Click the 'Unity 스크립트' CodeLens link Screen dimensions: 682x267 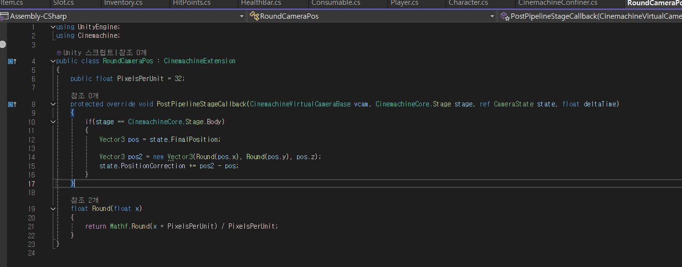pos(87,53)
